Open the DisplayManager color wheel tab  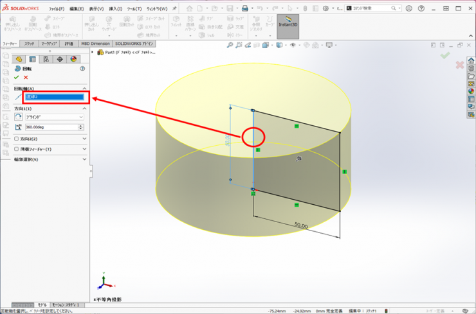click(73, 59)
